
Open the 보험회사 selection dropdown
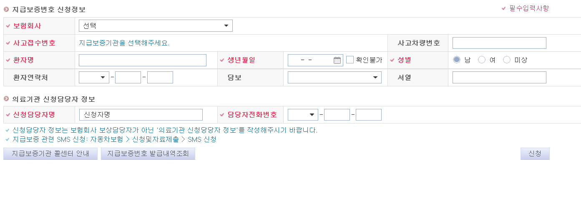point(156,25)
